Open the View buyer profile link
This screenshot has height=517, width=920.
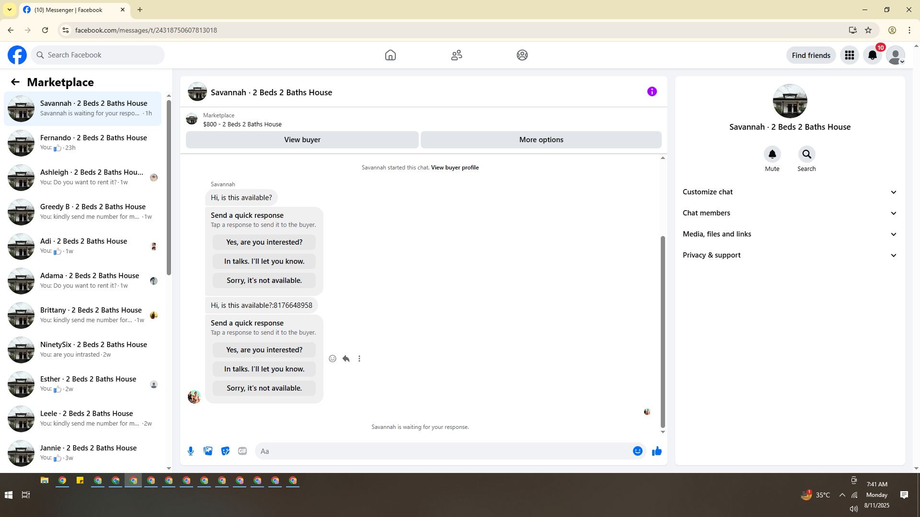tap(455, 168)
